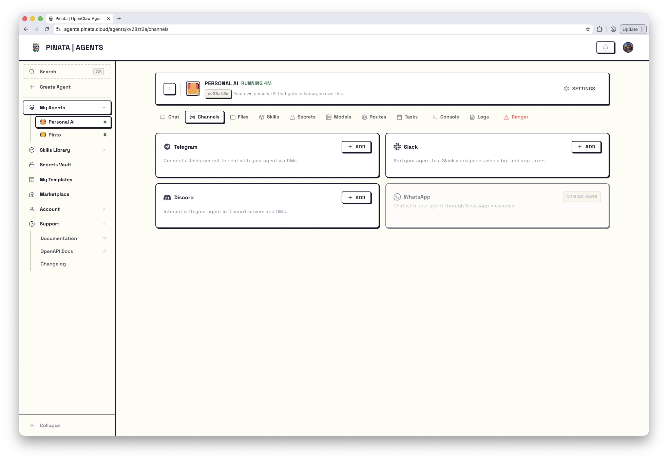Open Secrets Vault from the sidebar
This screenshot has height=461, width=668.
[x=55, y=165]
